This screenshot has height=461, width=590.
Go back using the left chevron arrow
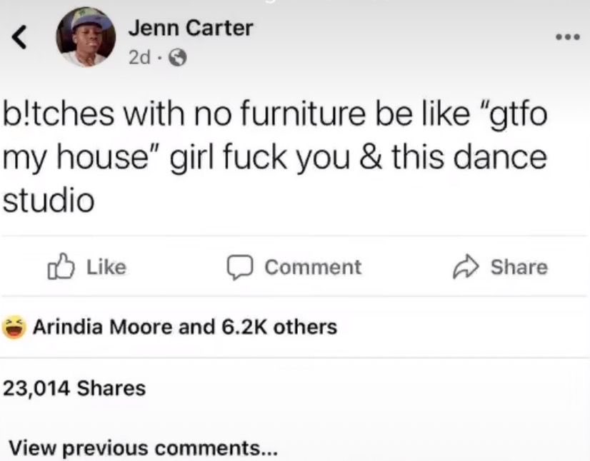19,37
